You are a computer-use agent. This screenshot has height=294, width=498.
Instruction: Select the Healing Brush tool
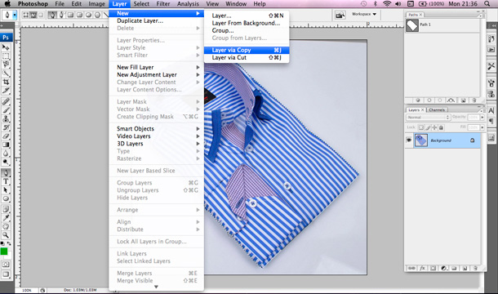point(6,102)
